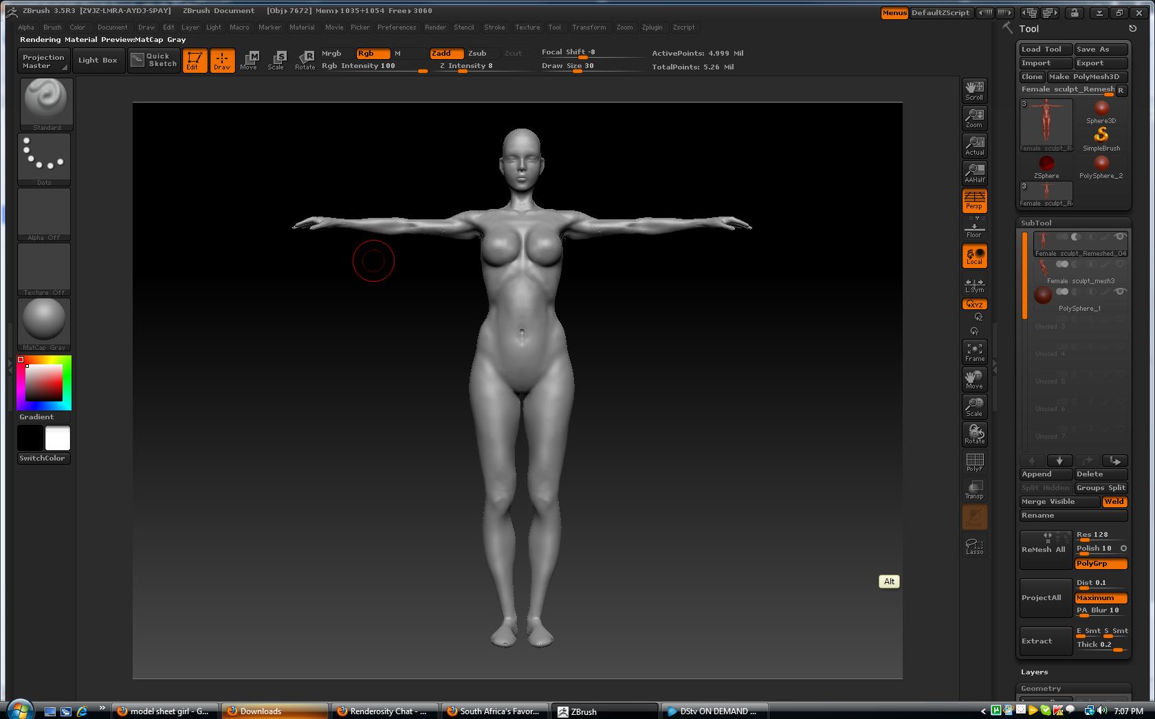Viewport: 1155px width, 719px height.
Task: Expand hidden system tray icons
Action: [982, 711]
